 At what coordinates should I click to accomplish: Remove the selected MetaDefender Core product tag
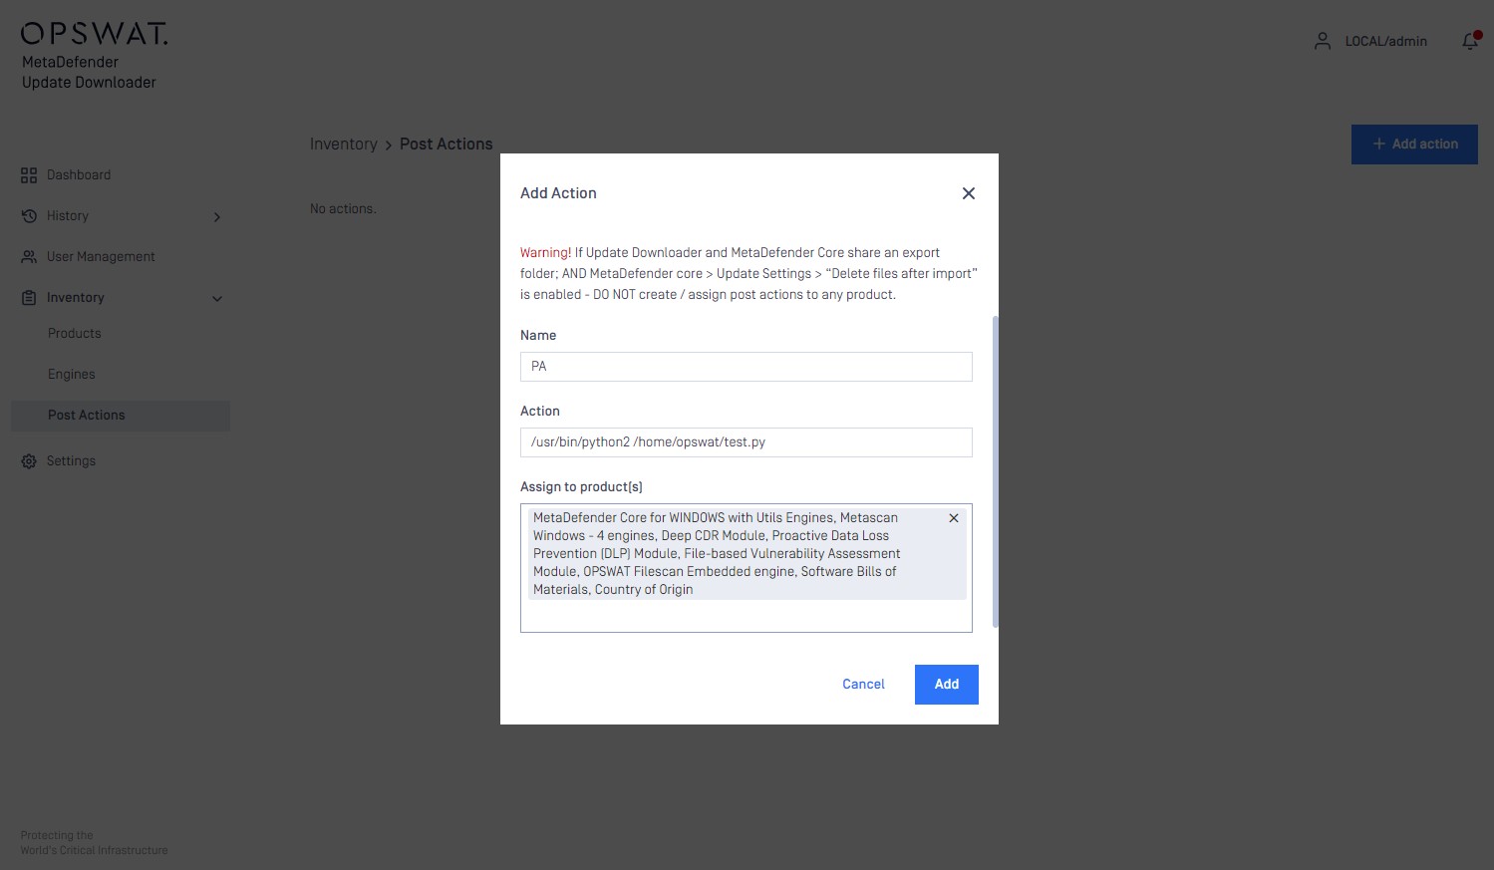(x=954, y=518)
